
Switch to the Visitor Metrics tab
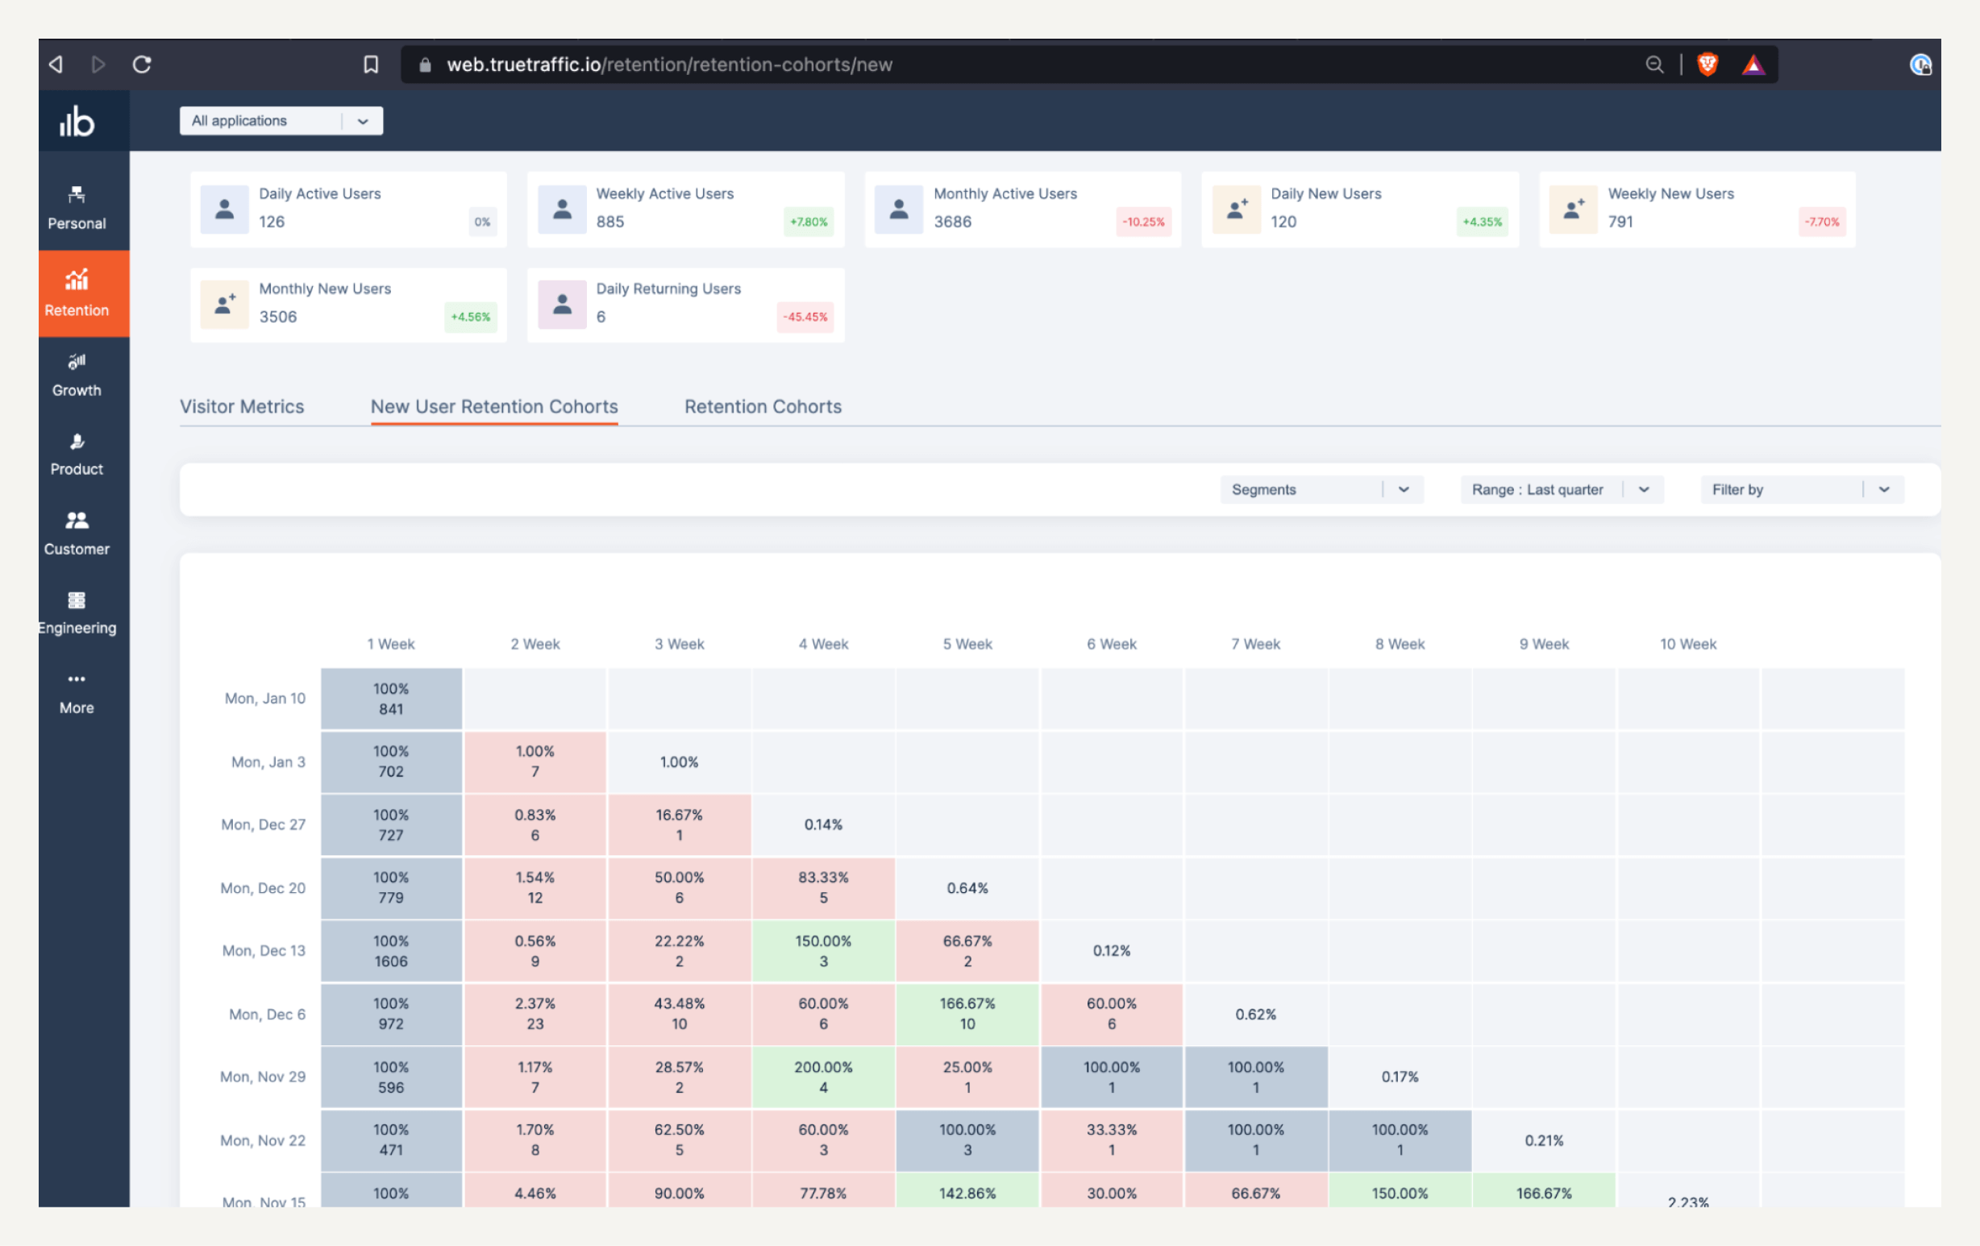[241, 406]
